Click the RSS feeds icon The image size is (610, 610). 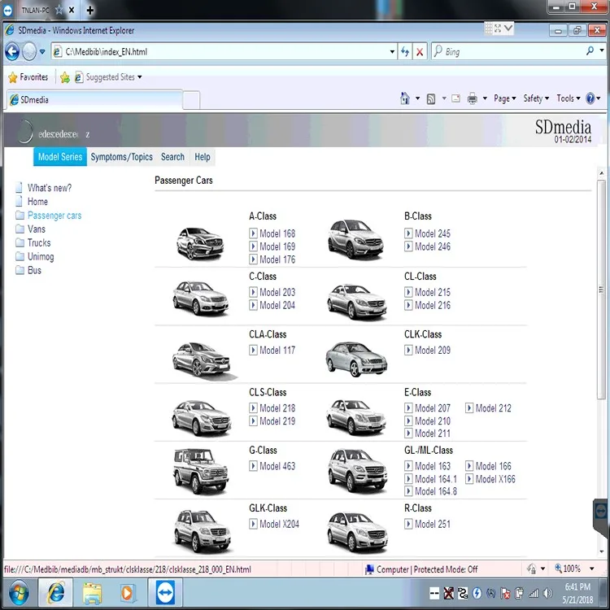[430, 98]
